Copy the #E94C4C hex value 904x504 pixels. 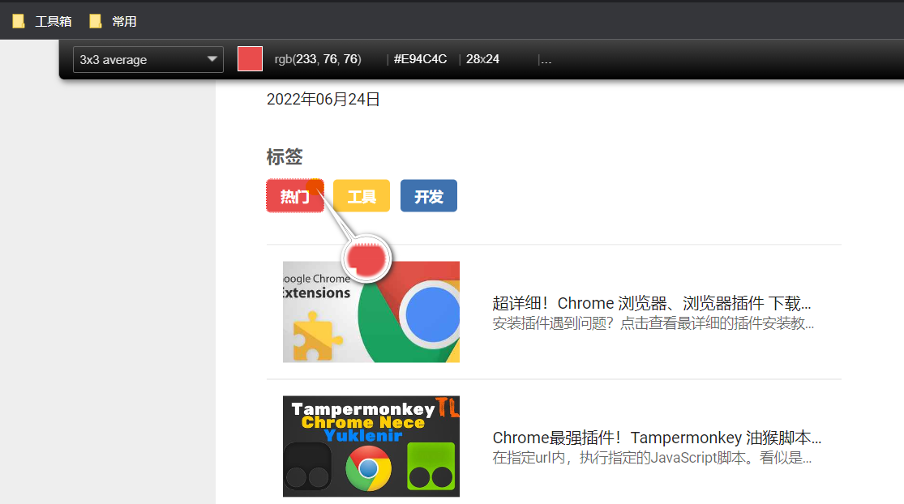(x=420, y=59)
